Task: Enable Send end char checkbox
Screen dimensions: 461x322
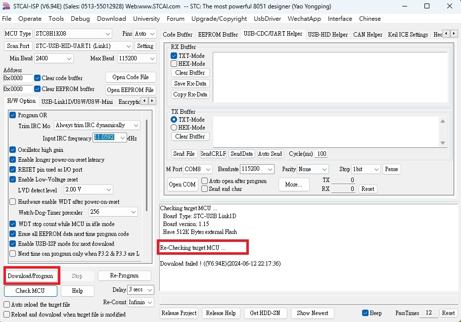Action: coord(205,189)
